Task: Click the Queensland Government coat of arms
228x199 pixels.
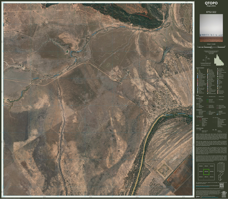Action: (x=224, y=194)
